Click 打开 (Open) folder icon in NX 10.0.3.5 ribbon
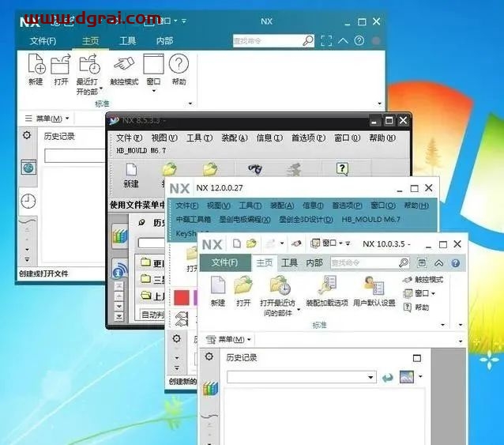 point(243,285)
